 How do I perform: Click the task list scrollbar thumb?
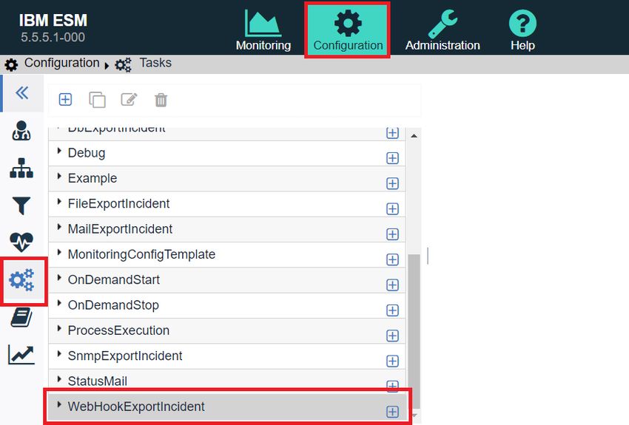(x=414, y=330)
